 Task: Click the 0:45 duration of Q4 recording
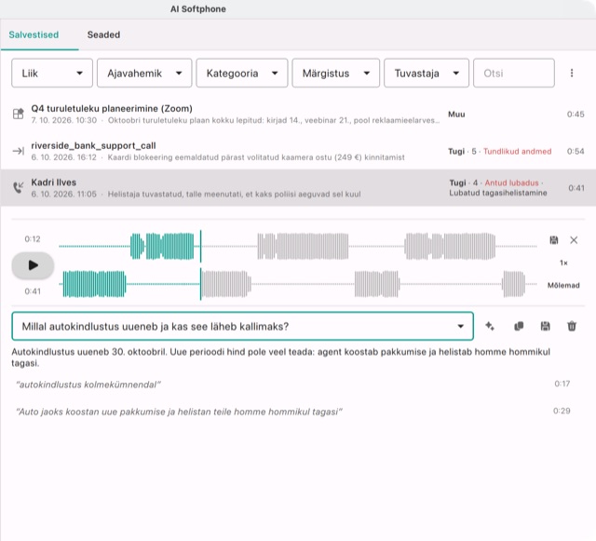576,114
